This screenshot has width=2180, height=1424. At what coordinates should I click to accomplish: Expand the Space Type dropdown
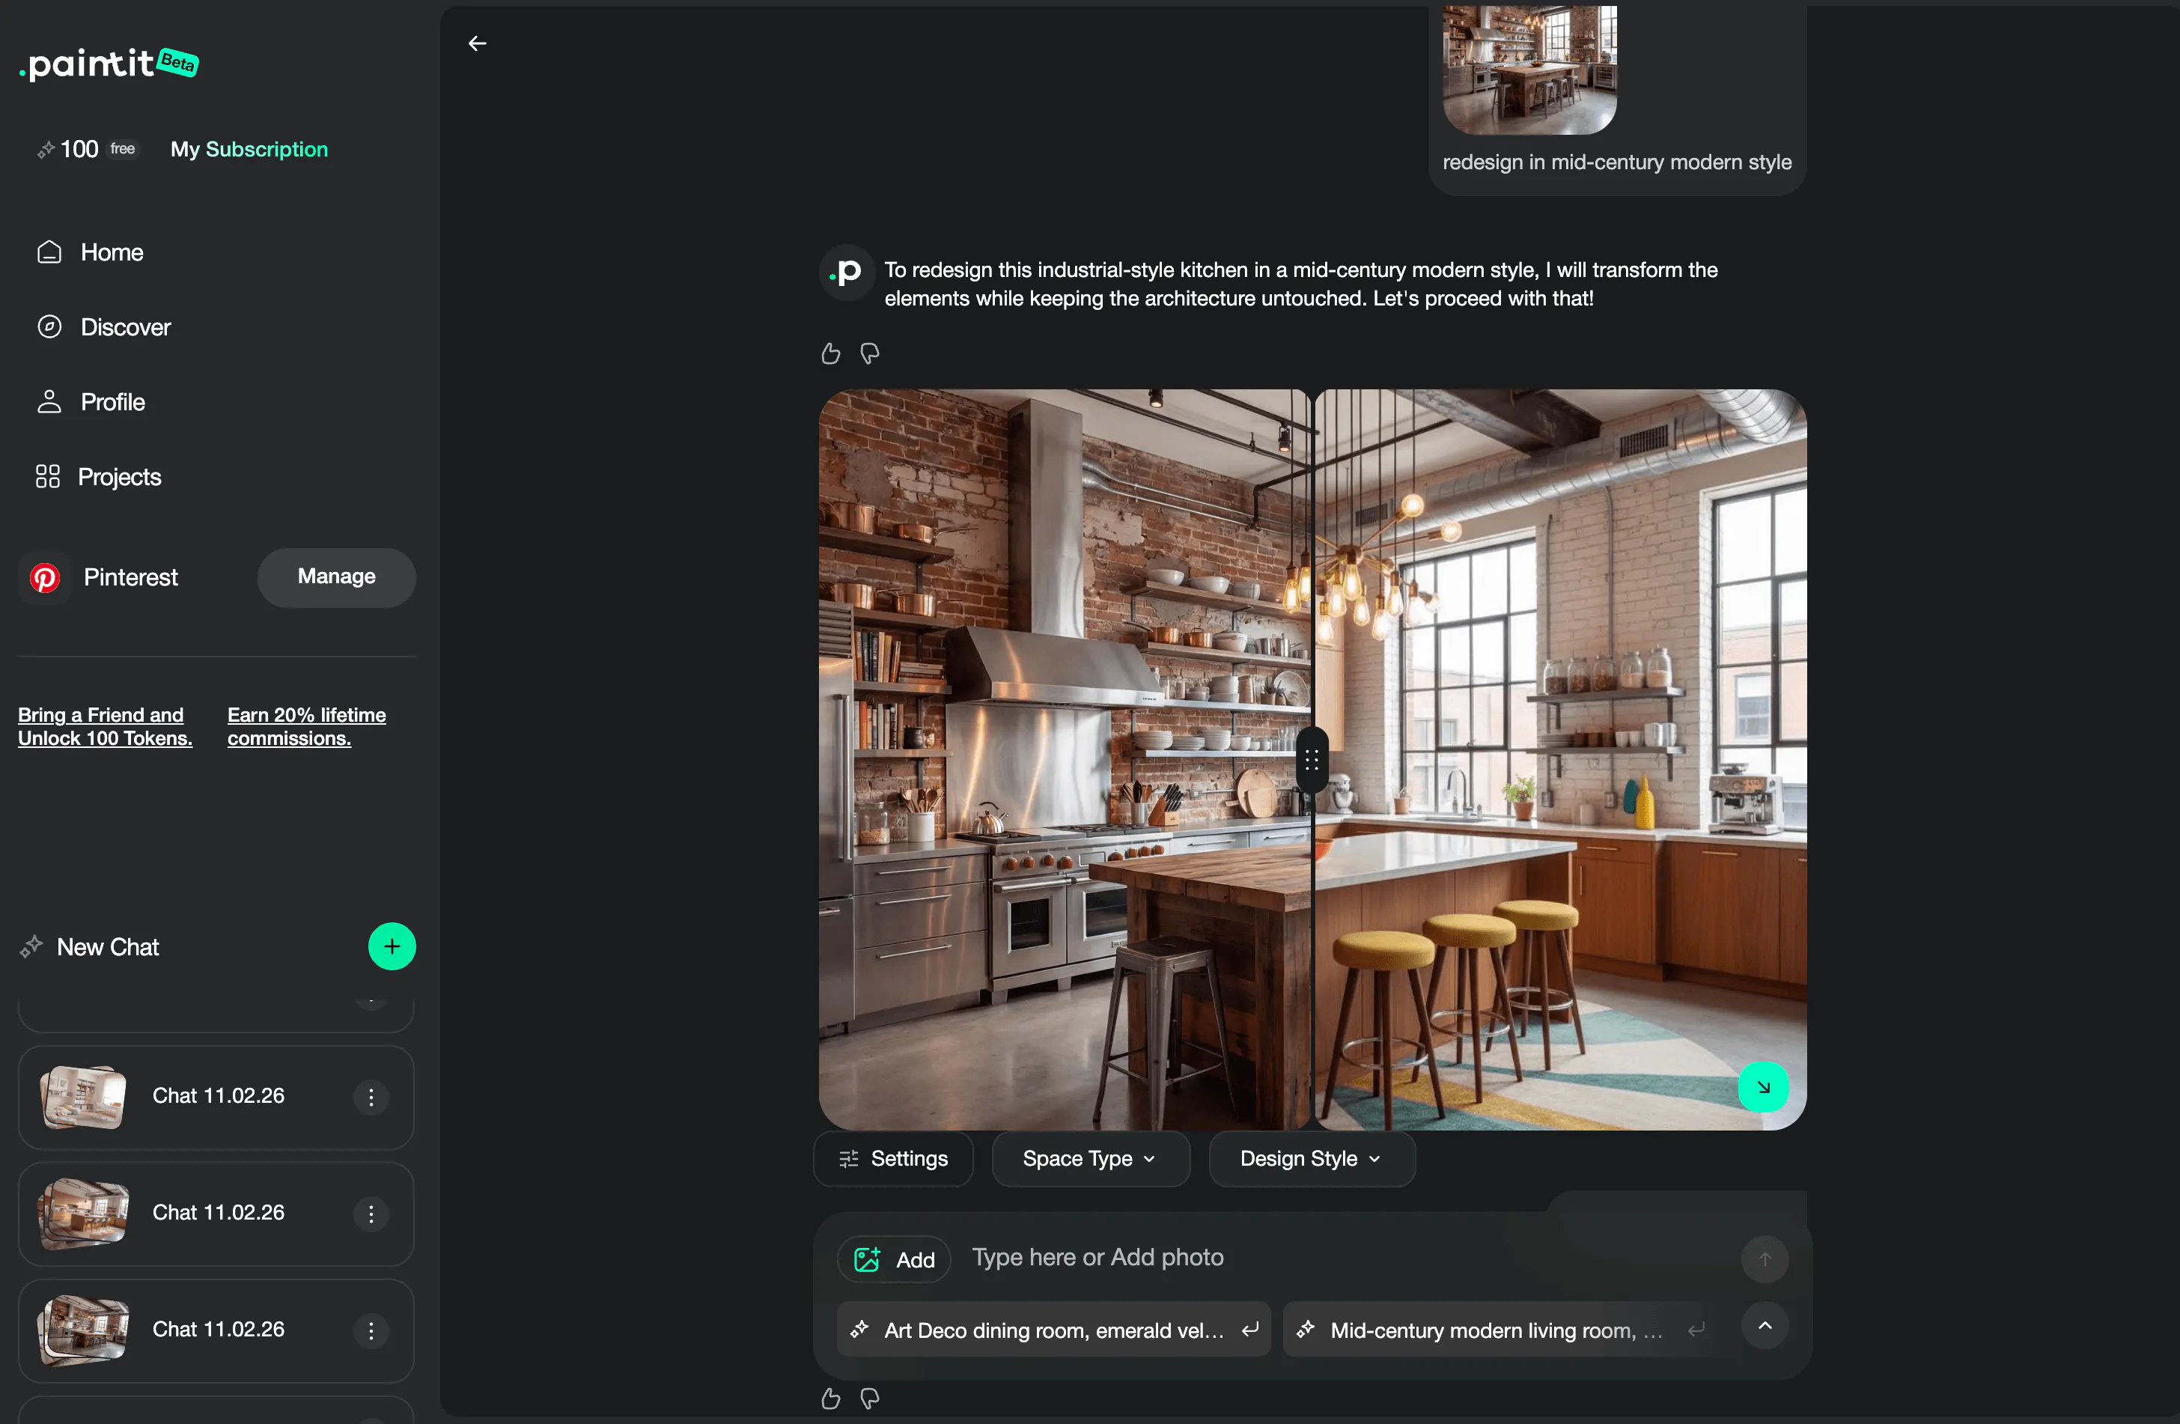tap(1090, 1158)
